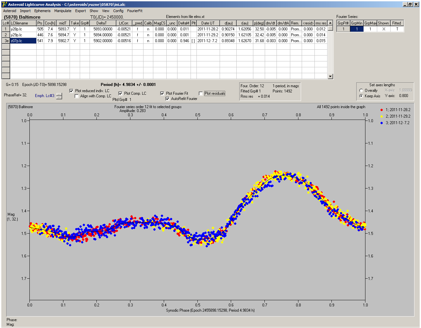Open the Config menu
The height and width of the screenshot is (328, 421).
[118, 11]
